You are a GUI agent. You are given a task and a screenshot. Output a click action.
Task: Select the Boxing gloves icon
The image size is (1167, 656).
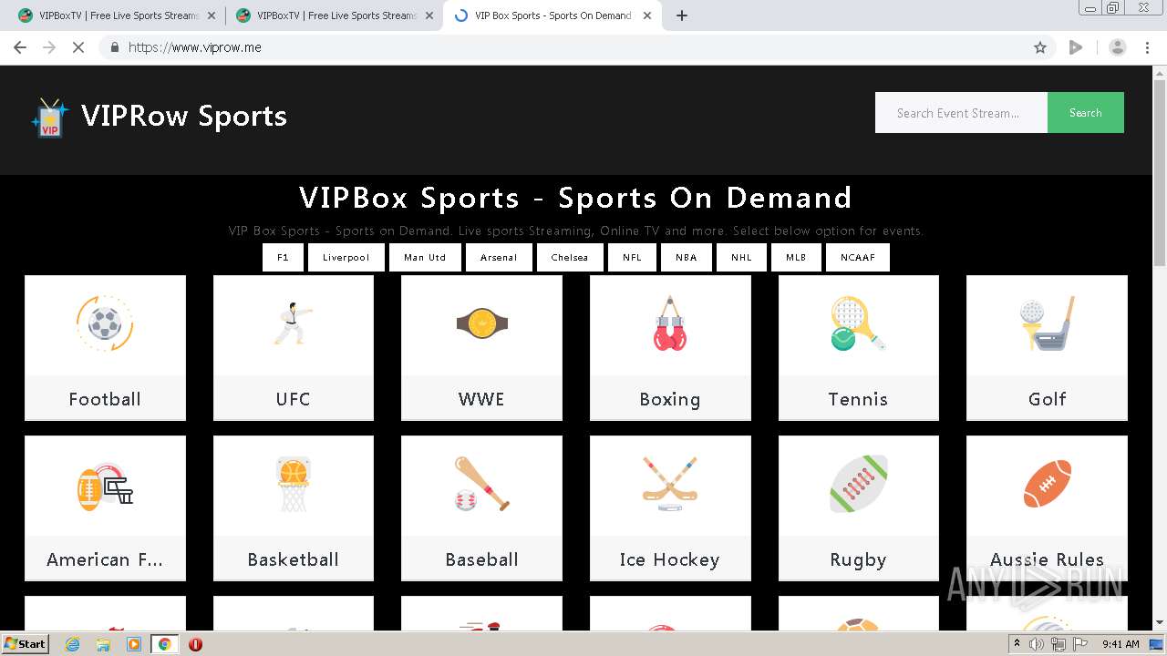(670, 323)
